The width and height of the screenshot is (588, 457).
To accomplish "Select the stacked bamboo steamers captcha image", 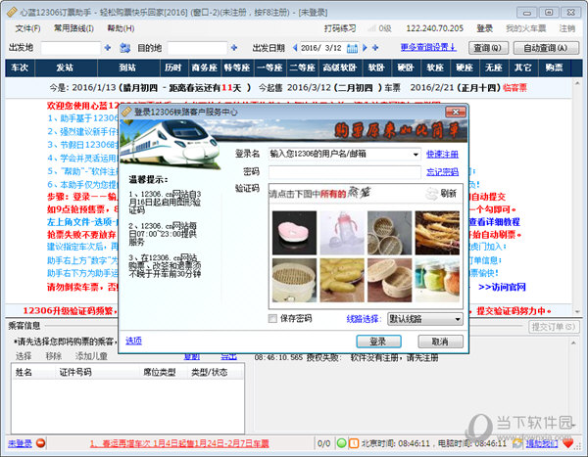I will [x=389, y=233].
